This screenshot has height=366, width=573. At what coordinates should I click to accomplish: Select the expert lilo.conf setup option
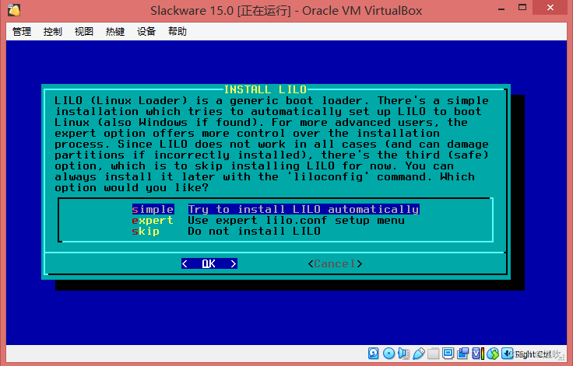pos(153,220)
